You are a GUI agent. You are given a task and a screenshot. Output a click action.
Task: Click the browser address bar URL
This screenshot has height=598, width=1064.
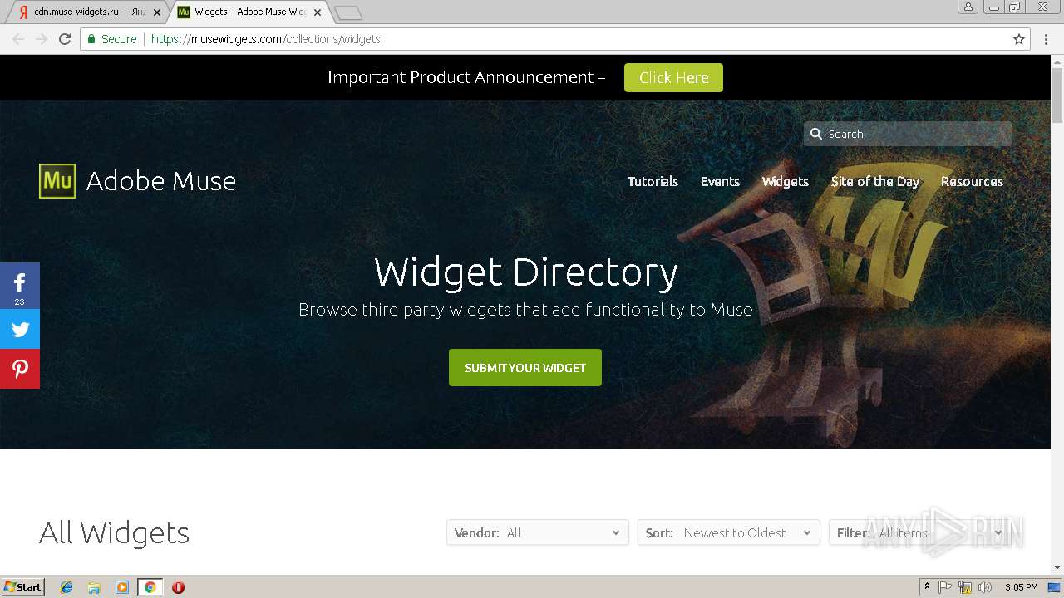[x=266, y=39]
